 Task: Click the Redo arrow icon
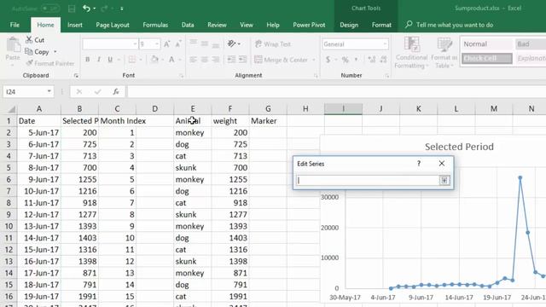point(104,9)
